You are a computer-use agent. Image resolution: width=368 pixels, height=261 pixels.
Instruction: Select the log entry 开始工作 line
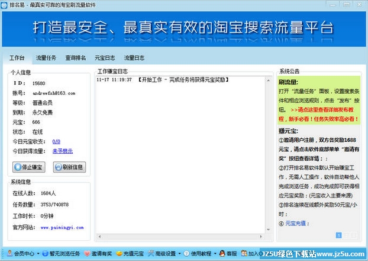[x=163, y=79]
